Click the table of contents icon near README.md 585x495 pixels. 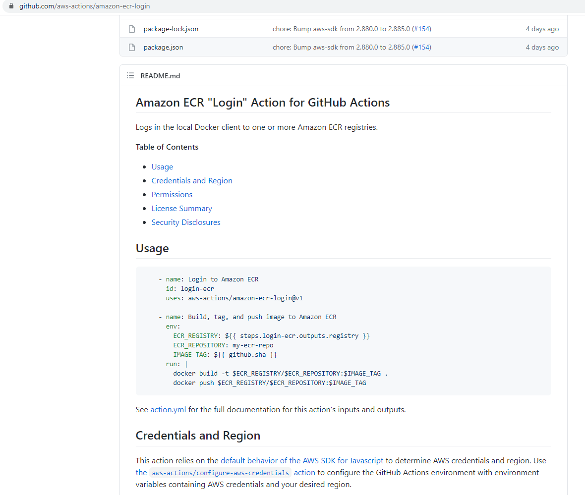click(130, 75)
